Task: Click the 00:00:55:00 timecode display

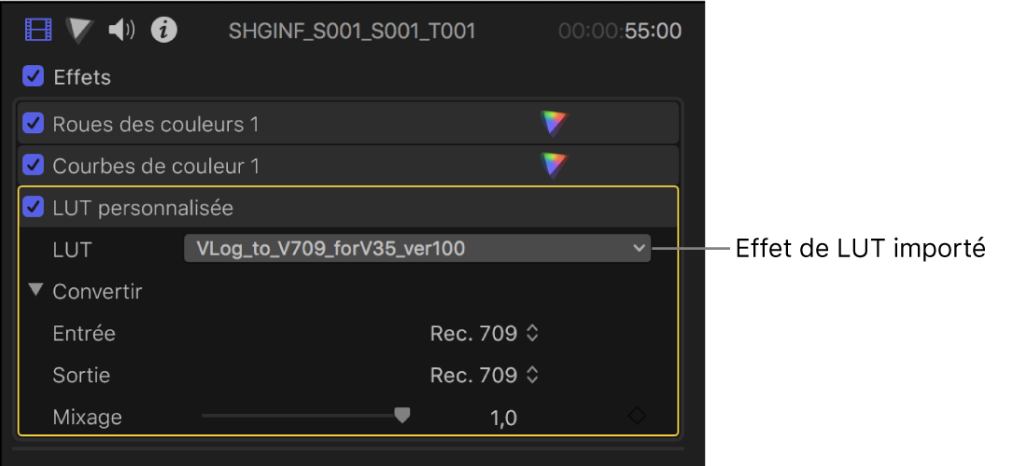Action: point(619,31)
